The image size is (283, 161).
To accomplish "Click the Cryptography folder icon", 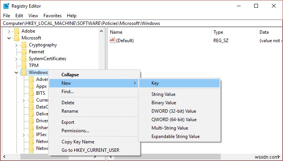I will pos(24,45).
